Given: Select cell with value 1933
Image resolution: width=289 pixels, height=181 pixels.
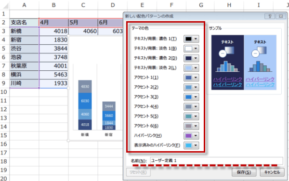Looking at the screenshot, I should point(53,83).
